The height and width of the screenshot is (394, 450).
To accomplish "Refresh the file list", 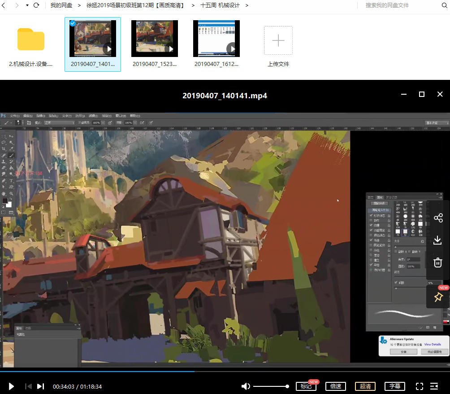I will coord(36,5).
